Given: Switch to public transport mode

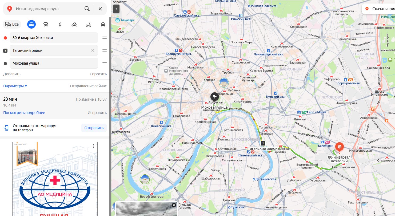Looking at the screenshot, I should pyautogui.click(x=46, y=24).
